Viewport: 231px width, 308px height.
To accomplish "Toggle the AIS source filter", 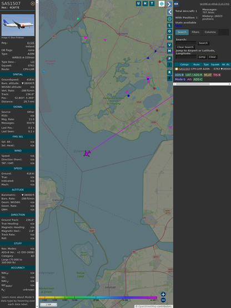I will (x=189, y=80).
